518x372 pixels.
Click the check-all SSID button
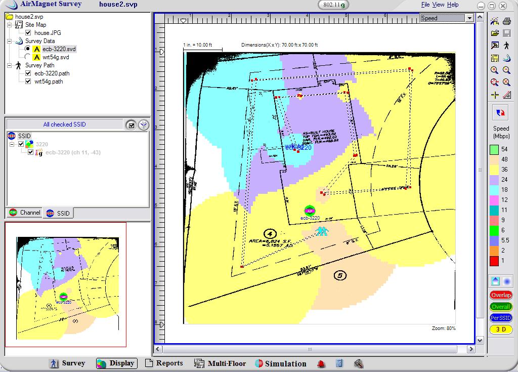[131, 125]
